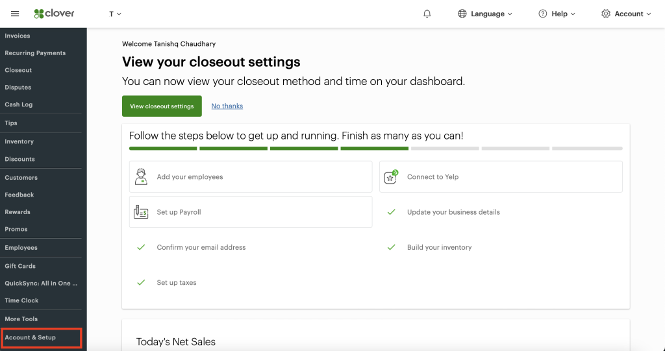Click the Account gear icon
The width and height of the screenshot is (665, 351).
(606, 14)
